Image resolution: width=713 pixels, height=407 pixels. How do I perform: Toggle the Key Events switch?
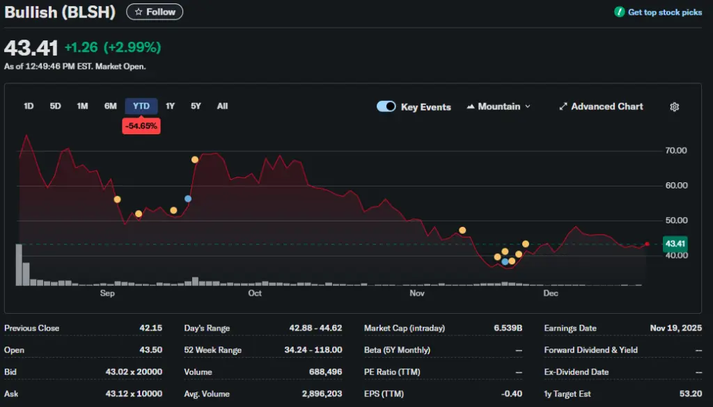(386, 106)
